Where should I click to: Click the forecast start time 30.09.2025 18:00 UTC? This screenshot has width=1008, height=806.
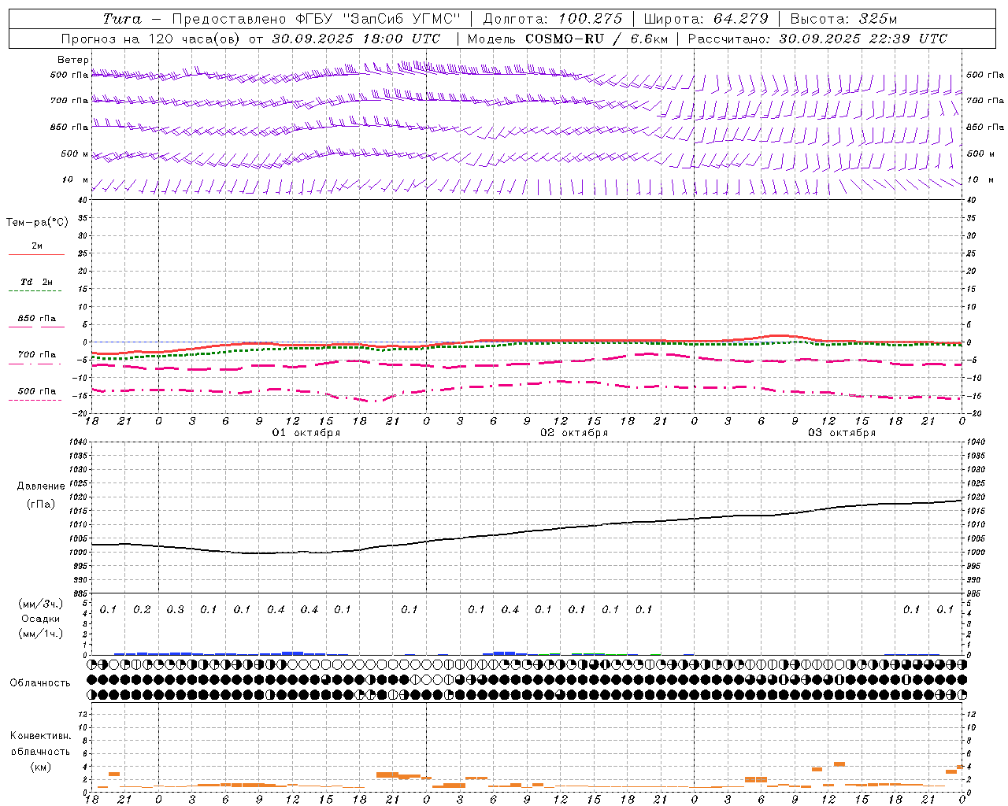click(356, 39)
